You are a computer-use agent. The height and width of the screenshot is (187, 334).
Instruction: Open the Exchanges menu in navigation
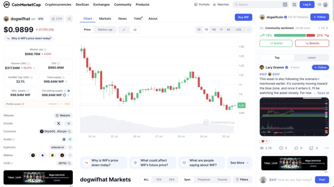[x=101, y=5]
